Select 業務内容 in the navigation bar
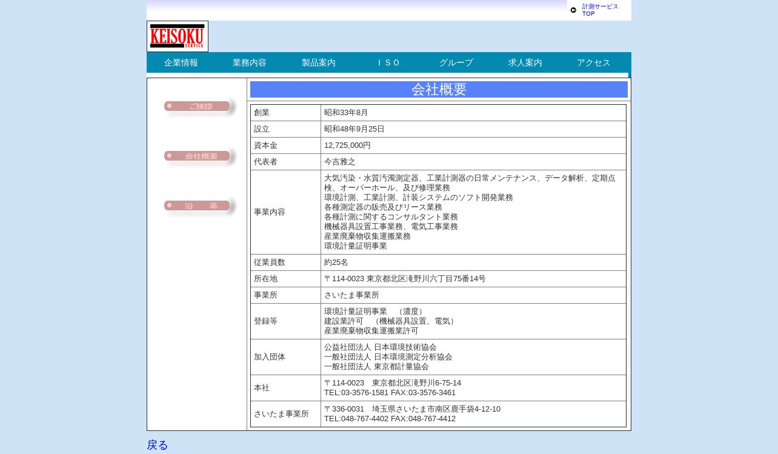This screenshot has width=778, height=454. (x=250, y=62)
